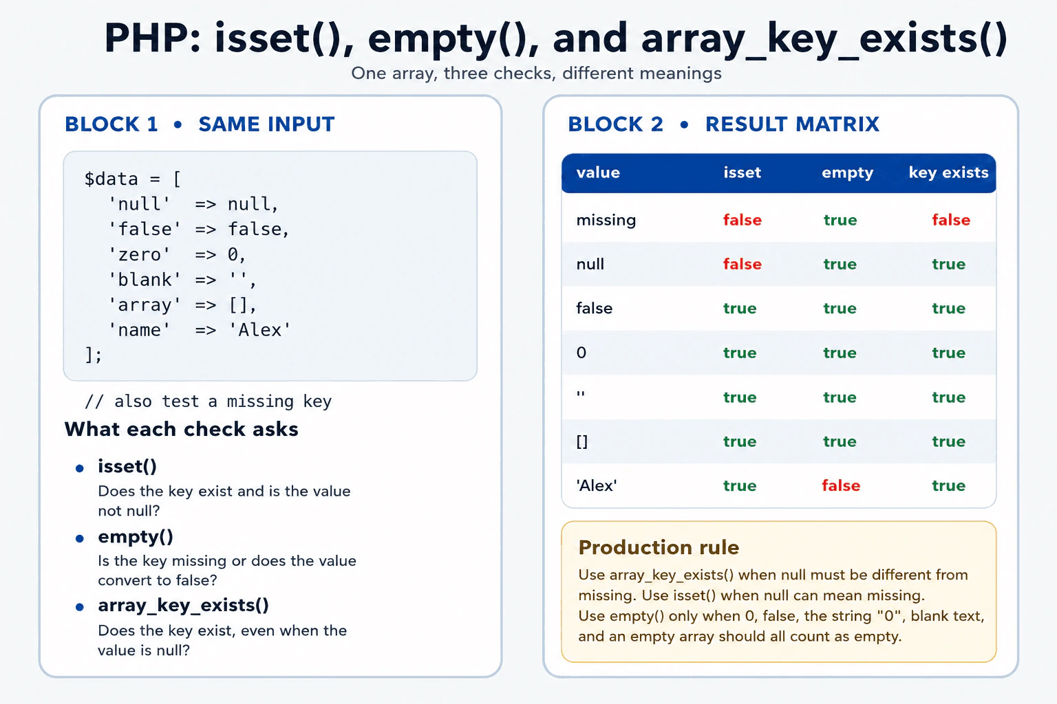Click the "empty" column header

click(x=847, y=173)
